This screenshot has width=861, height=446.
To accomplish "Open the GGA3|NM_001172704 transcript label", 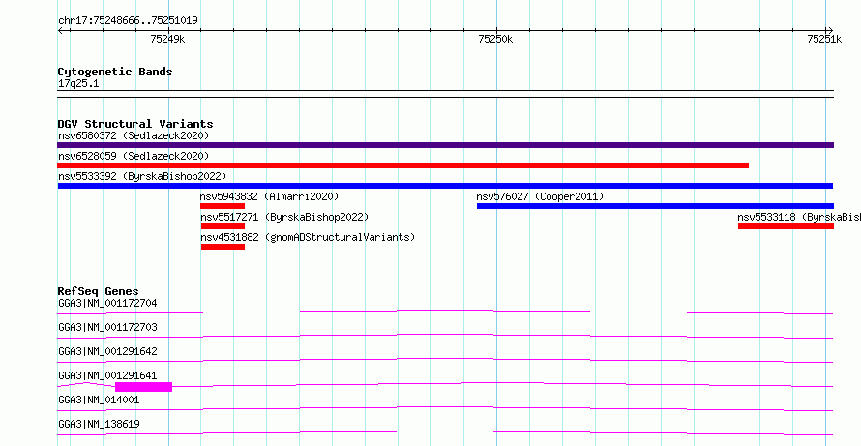I will point(107,303).
